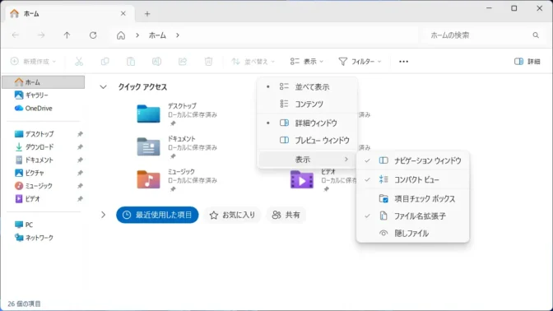Expand the recent items section chevron

click(103, 215)
